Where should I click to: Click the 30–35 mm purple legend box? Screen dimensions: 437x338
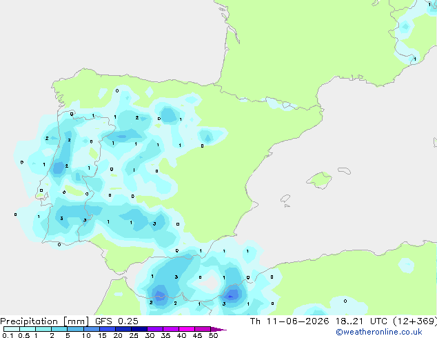point(155,329)
